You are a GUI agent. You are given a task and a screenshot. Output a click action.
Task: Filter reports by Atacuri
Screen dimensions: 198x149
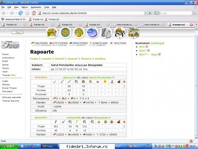point(73,59)
